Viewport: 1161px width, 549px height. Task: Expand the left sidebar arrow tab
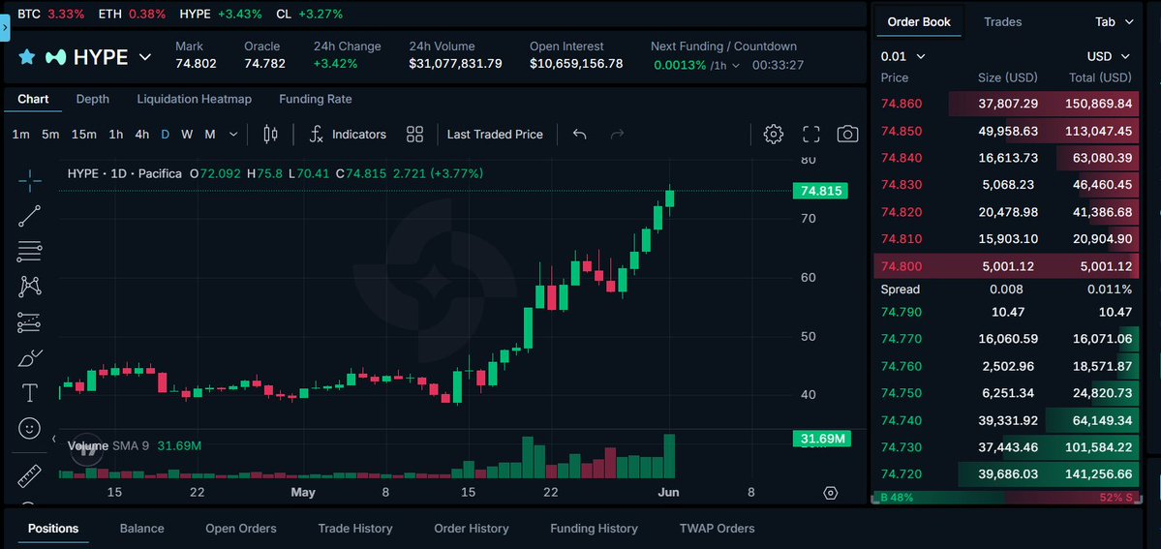5,30
